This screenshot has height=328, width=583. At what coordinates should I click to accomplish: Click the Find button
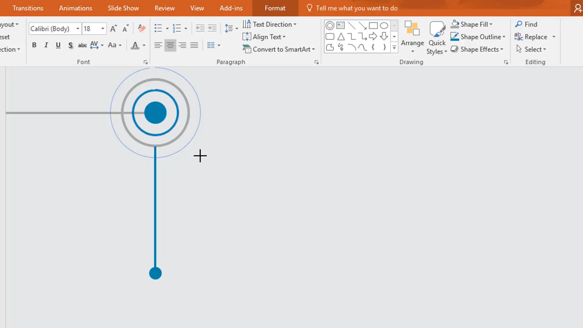(x=526, y=24)
